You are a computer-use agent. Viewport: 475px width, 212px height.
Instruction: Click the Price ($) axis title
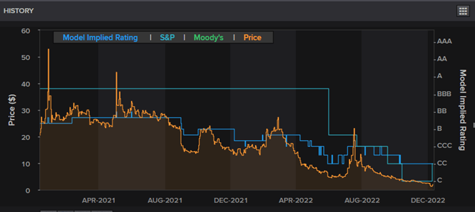(x=11, y=111)
